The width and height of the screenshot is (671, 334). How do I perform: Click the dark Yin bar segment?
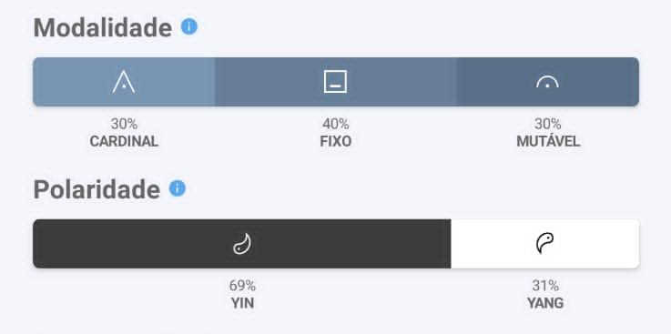point(242,244)
